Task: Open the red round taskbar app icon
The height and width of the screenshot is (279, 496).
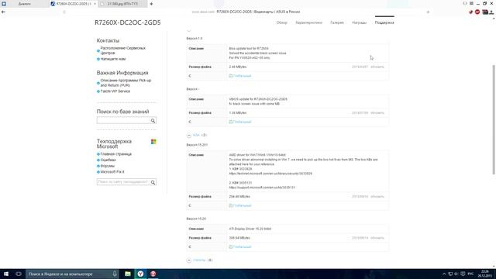Action: 153,274
